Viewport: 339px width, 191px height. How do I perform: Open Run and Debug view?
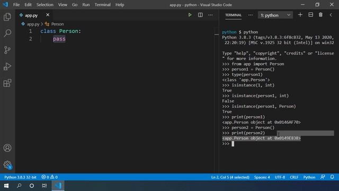[x=7, y=66]
